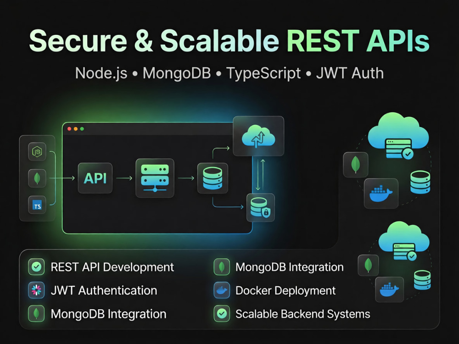Click the Docker icon beside Docker Deployment
This screenshot has height=344, width=459.
pos(222,290)
